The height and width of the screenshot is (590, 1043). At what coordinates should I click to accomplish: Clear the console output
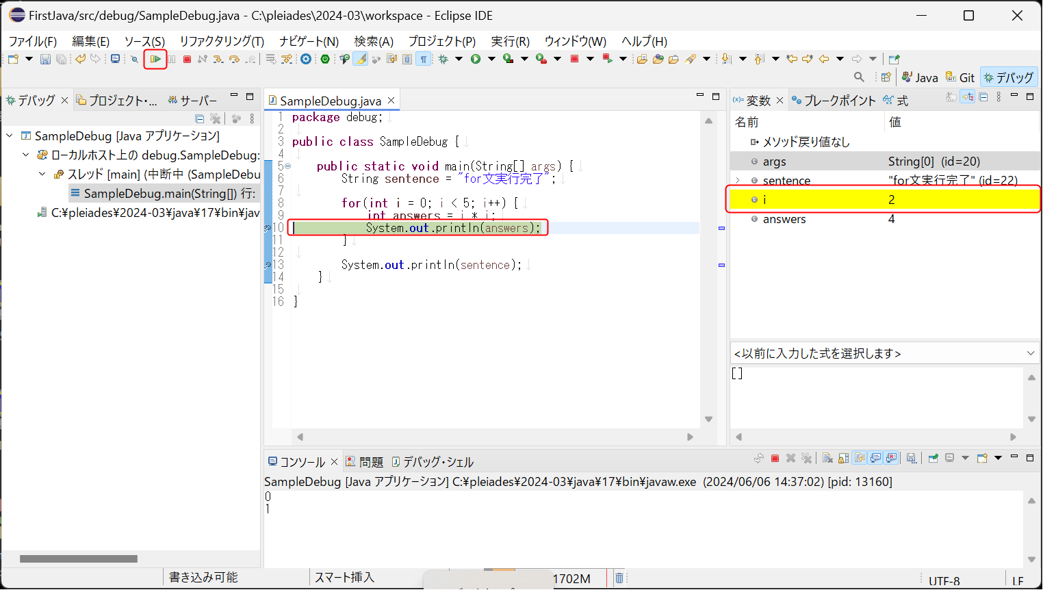[827, 459]
